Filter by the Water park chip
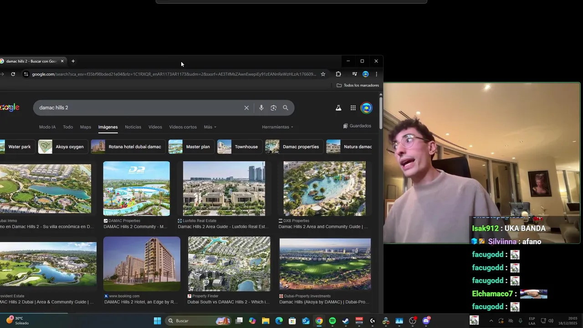The image size is (583, 328). (x=18, y=147)
